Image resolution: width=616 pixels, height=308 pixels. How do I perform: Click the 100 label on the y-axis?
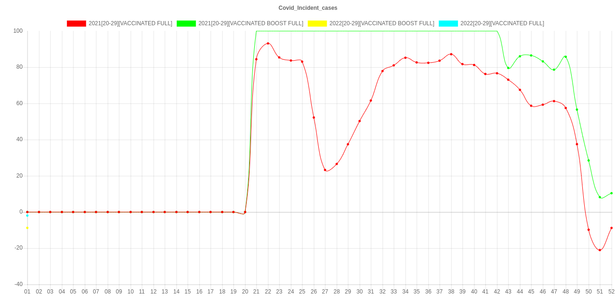click(18, 31)
